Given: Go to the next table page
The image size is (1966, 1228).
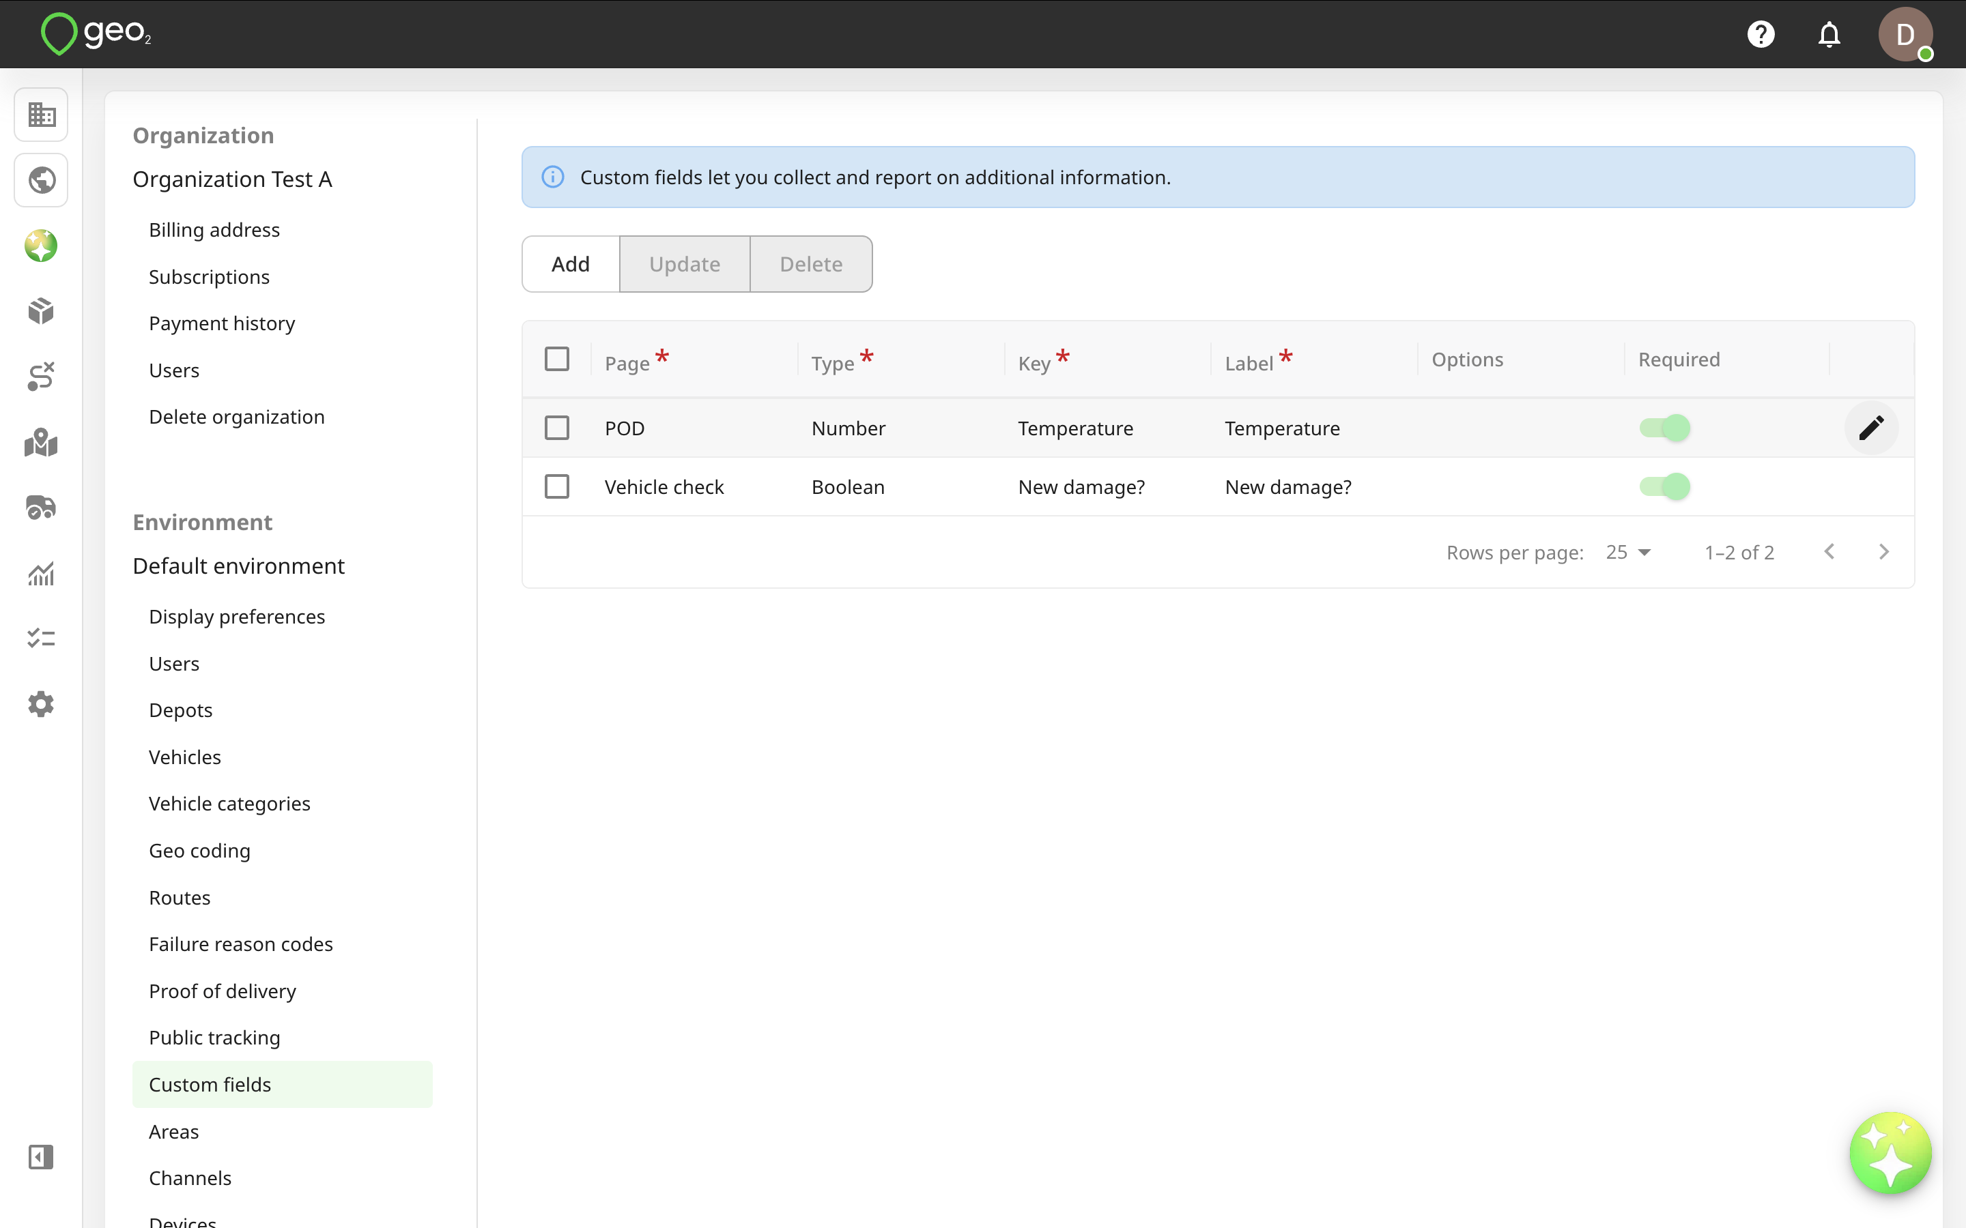Looking at the screenshot, I should 1884,553.
